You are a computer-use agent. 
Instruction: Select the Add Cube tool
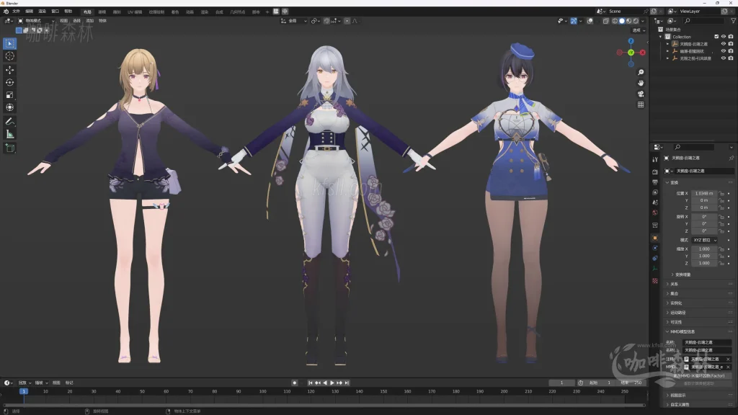pyautogui.click(x=10, y=148)
